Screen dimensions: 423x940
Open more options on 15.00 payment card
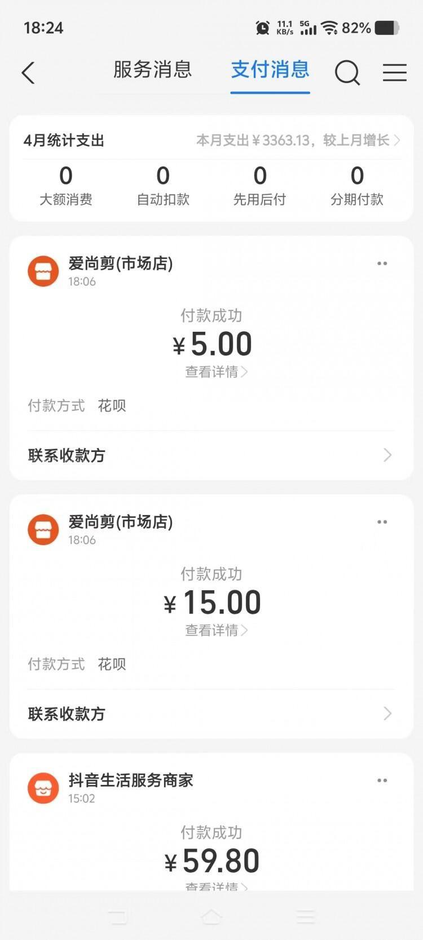(x=382, y=522)
